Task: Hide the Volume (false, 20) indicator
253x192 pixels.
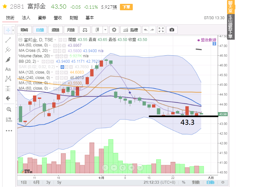Action: coord(57,56)
